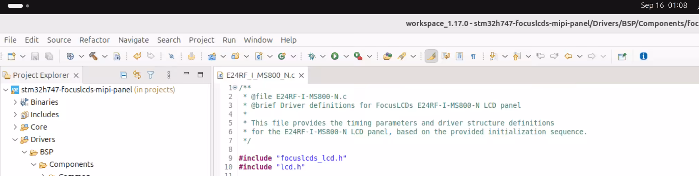The height and width of the screenshot is (176, 699).
Task: Click code line 9 include statement
Action: click(x=292, y=158)
